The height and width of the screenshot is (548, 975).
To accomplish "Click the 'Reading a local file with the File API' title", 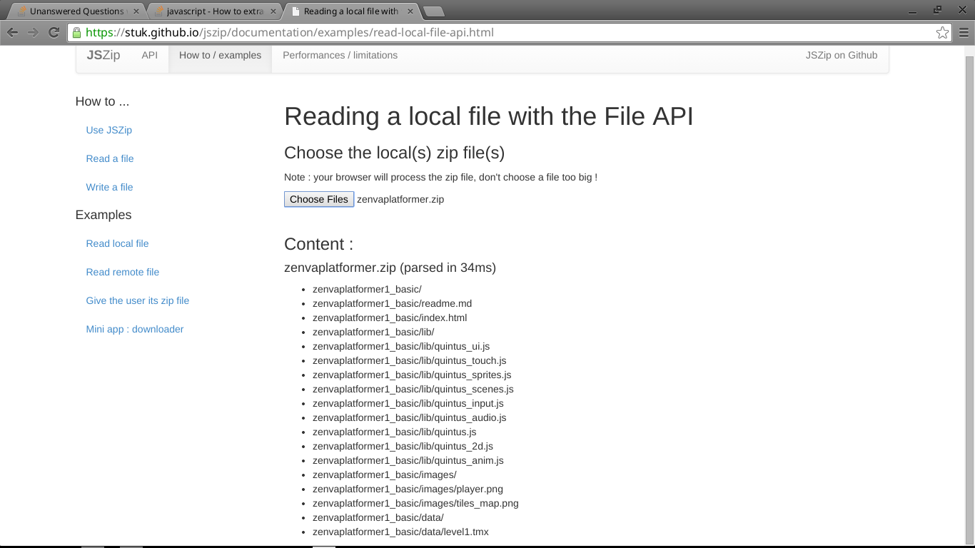I will pyautogui.click(x=489, y=116).
